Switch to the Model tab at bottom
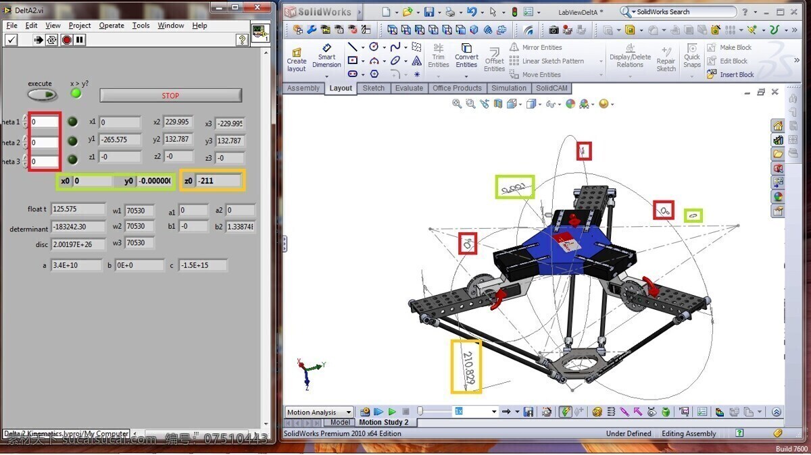The image size is (811, 455). tap(340, 423)
